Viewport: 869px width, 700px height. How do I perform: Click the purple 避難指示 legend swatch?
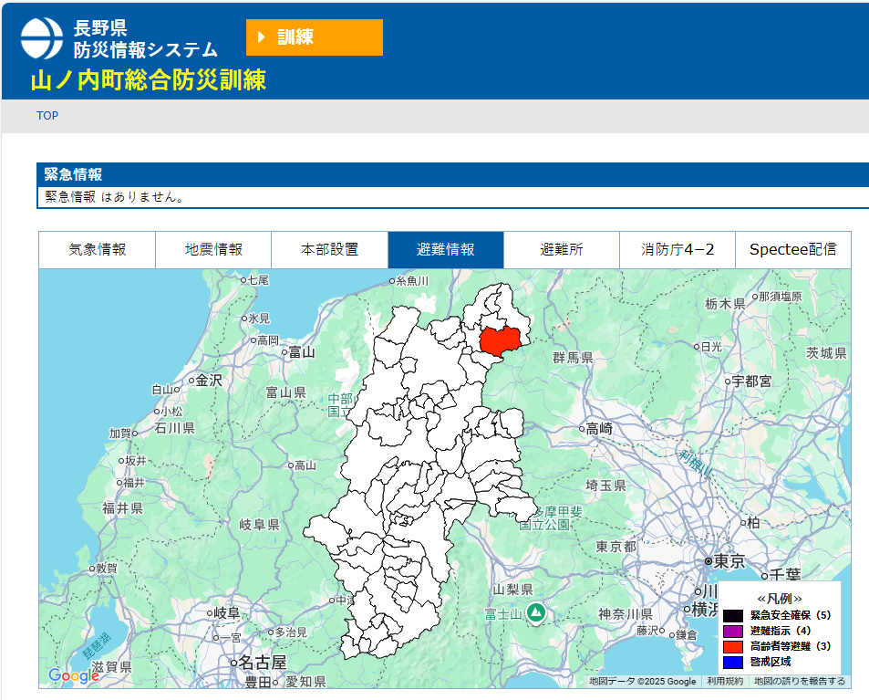click(733, 631)
